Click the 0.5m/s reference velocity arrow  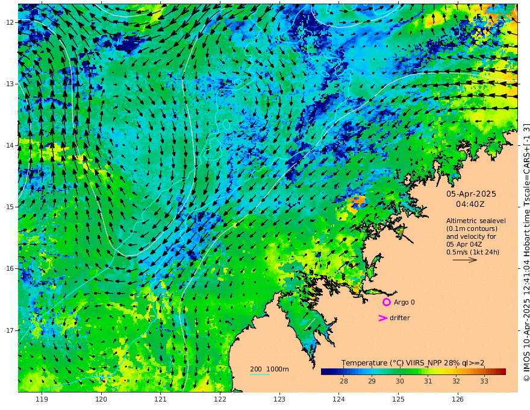(x=465, y=260)
